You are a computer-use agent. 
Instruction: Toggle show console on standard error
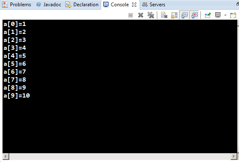(x=194, y=15)
